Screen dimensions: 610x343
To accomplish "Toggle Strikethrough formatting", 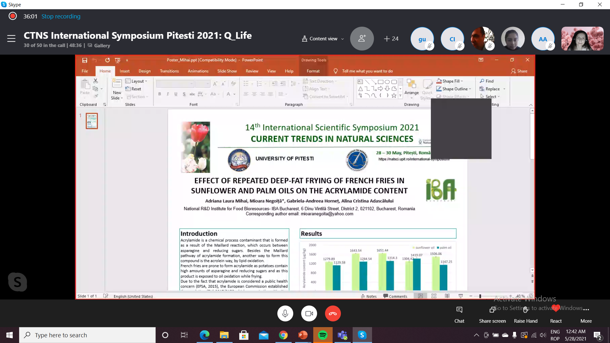I will pos(192,94).
